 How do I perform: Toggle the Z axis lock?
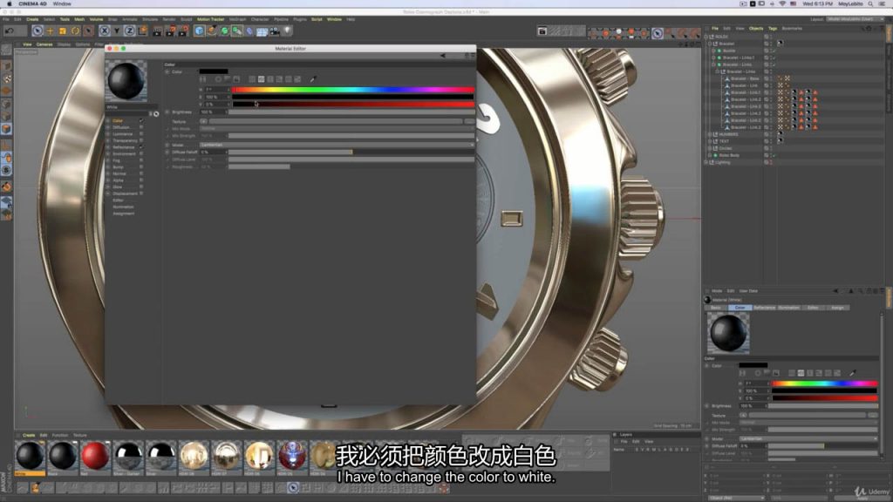tap(129, 31)
